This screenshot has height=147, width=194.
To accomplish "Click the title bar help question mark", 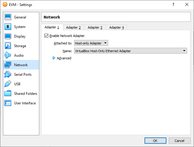I will (x=173, y=5).
